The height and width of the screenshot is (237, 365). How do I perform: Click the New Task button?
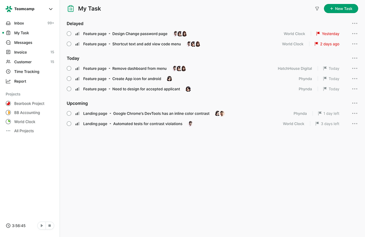coord(341,9)
